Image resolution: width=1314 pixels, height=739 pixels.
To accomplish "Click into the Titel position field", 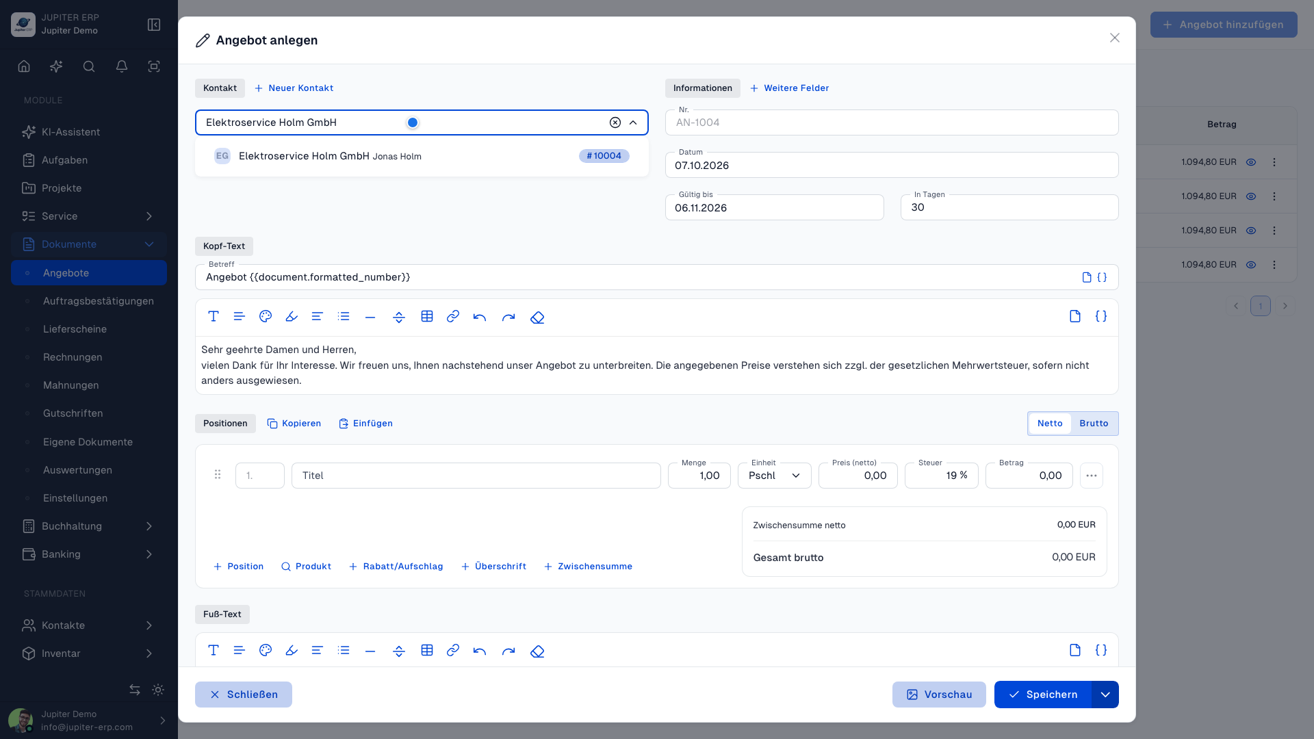I will [476, 476].
